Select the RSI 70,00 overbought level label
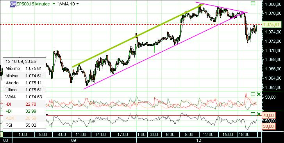Image resolution: width=284 pixels, height=143 pixels. tap(269, 115)
